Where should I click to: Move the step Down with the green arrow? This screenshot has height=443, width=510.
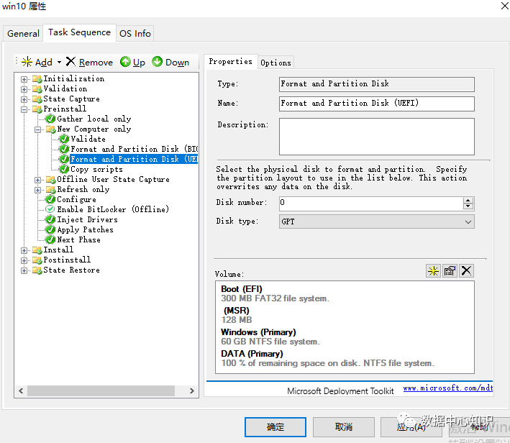coord(170,62)
